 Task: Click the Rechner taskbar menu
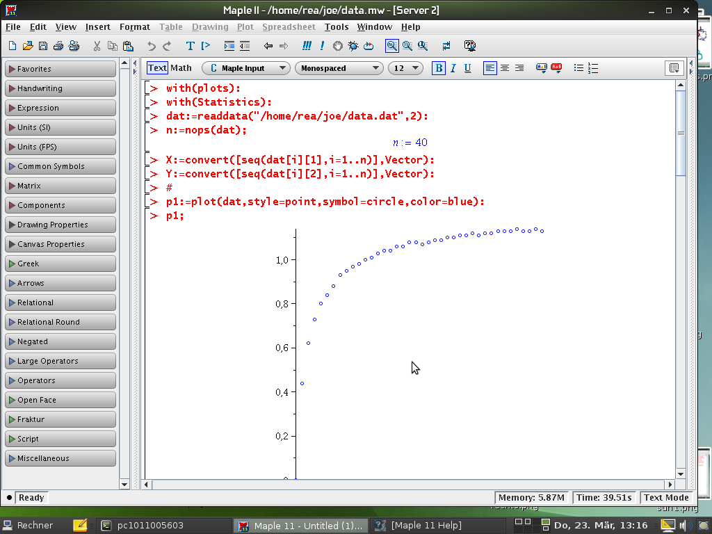28,526
